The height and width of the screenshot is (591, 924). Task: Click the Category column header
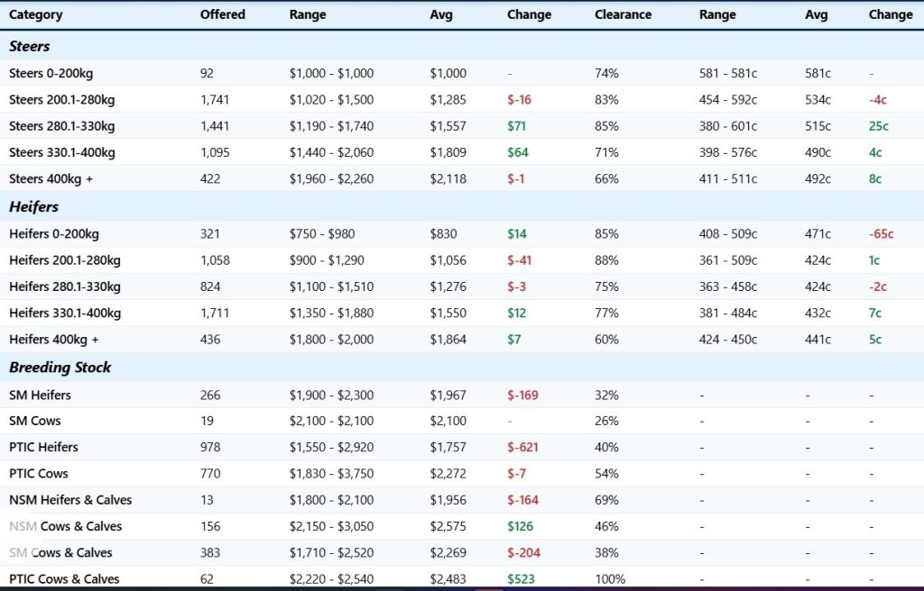pos(35,14)
